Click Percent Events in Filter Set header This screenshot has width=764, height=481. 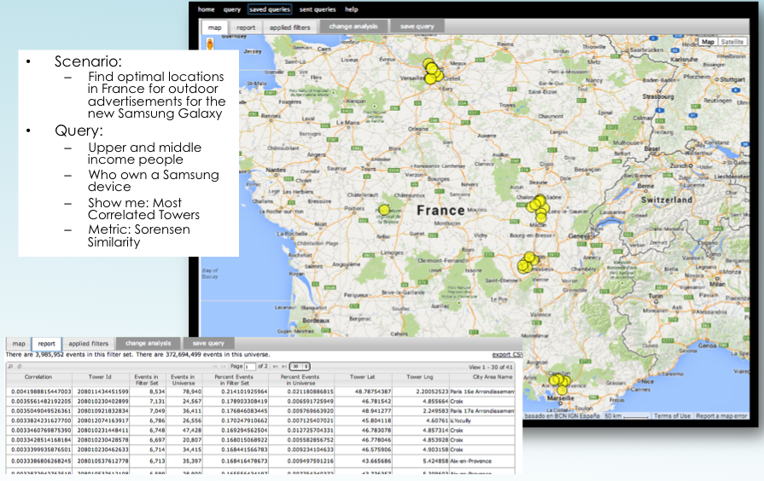pyautogui.click(x=234, y=380)
